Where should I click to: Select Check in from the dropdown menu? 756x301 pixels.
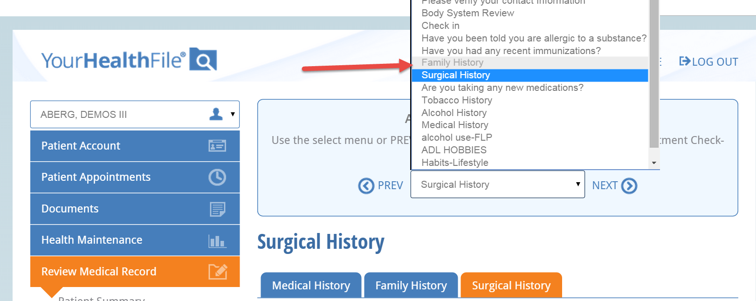440,26
